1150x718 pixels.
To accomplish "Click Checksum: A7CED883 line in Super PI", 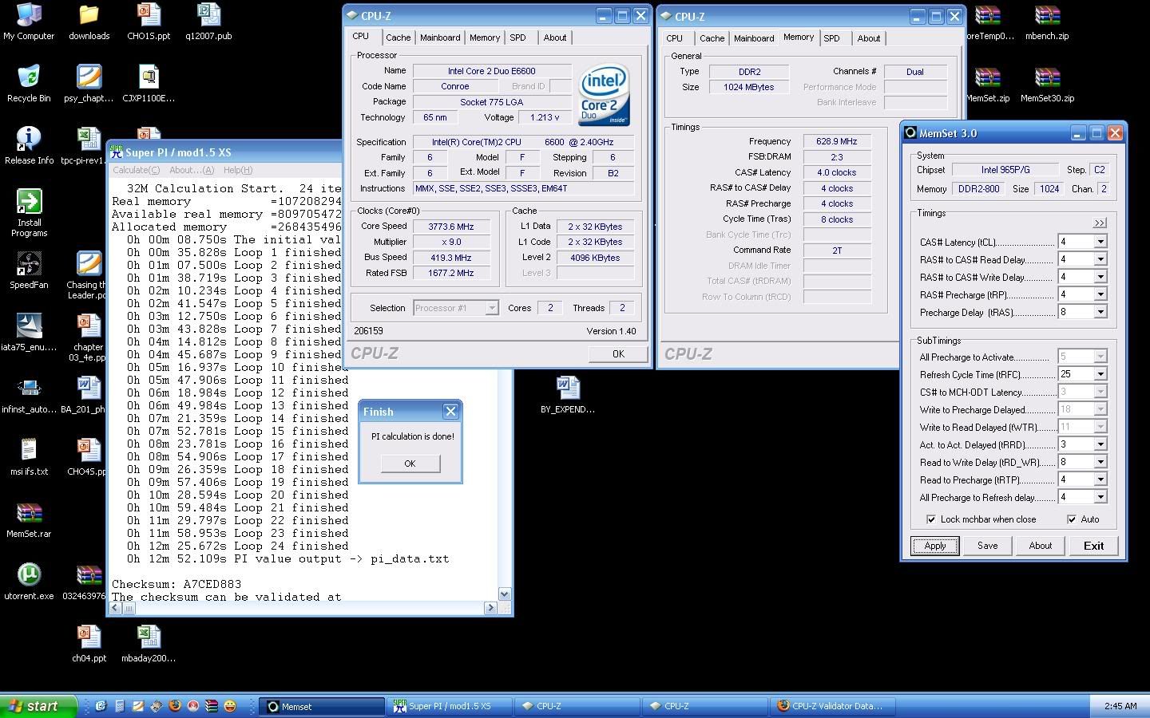I will click(x=176, y=584).
